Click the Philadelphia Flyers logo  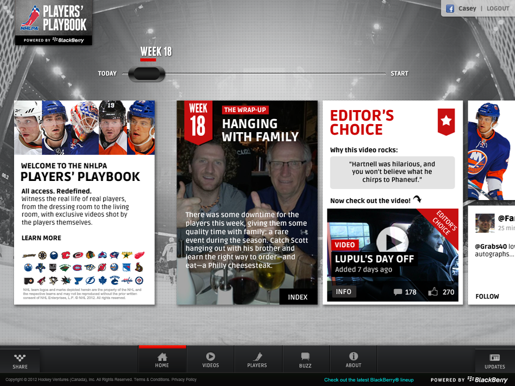click(x=29, y=281)
